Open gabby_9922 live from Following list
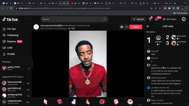This screenshot has width=189, height=106. click(x=16, y=68)
